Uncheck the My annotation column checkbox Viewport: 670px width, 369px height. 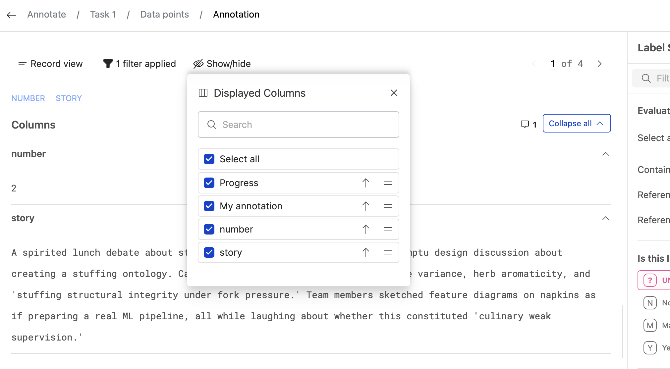tap(209, 206)
